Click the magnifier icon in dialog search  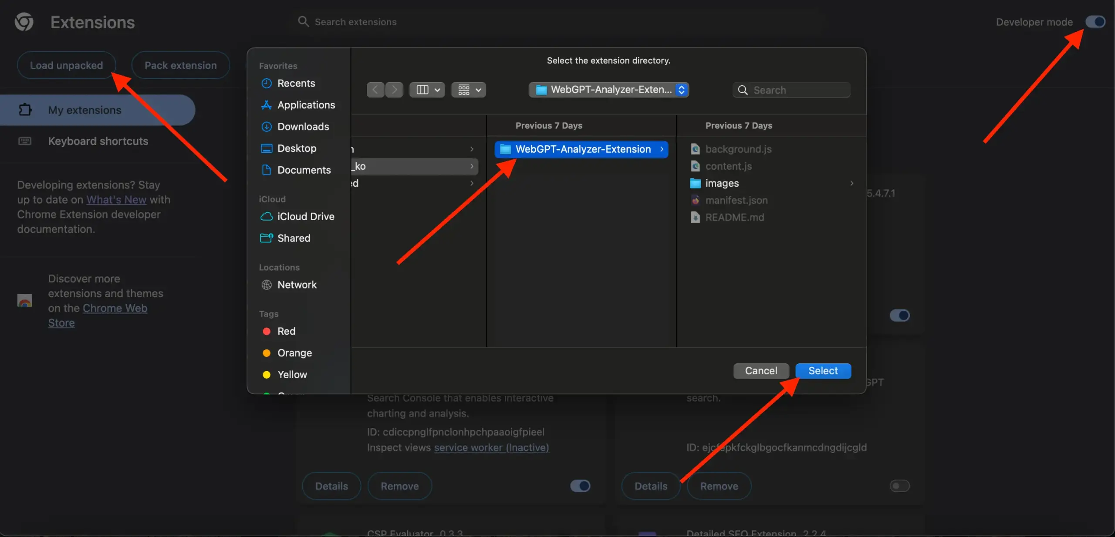tap(743, 90)
